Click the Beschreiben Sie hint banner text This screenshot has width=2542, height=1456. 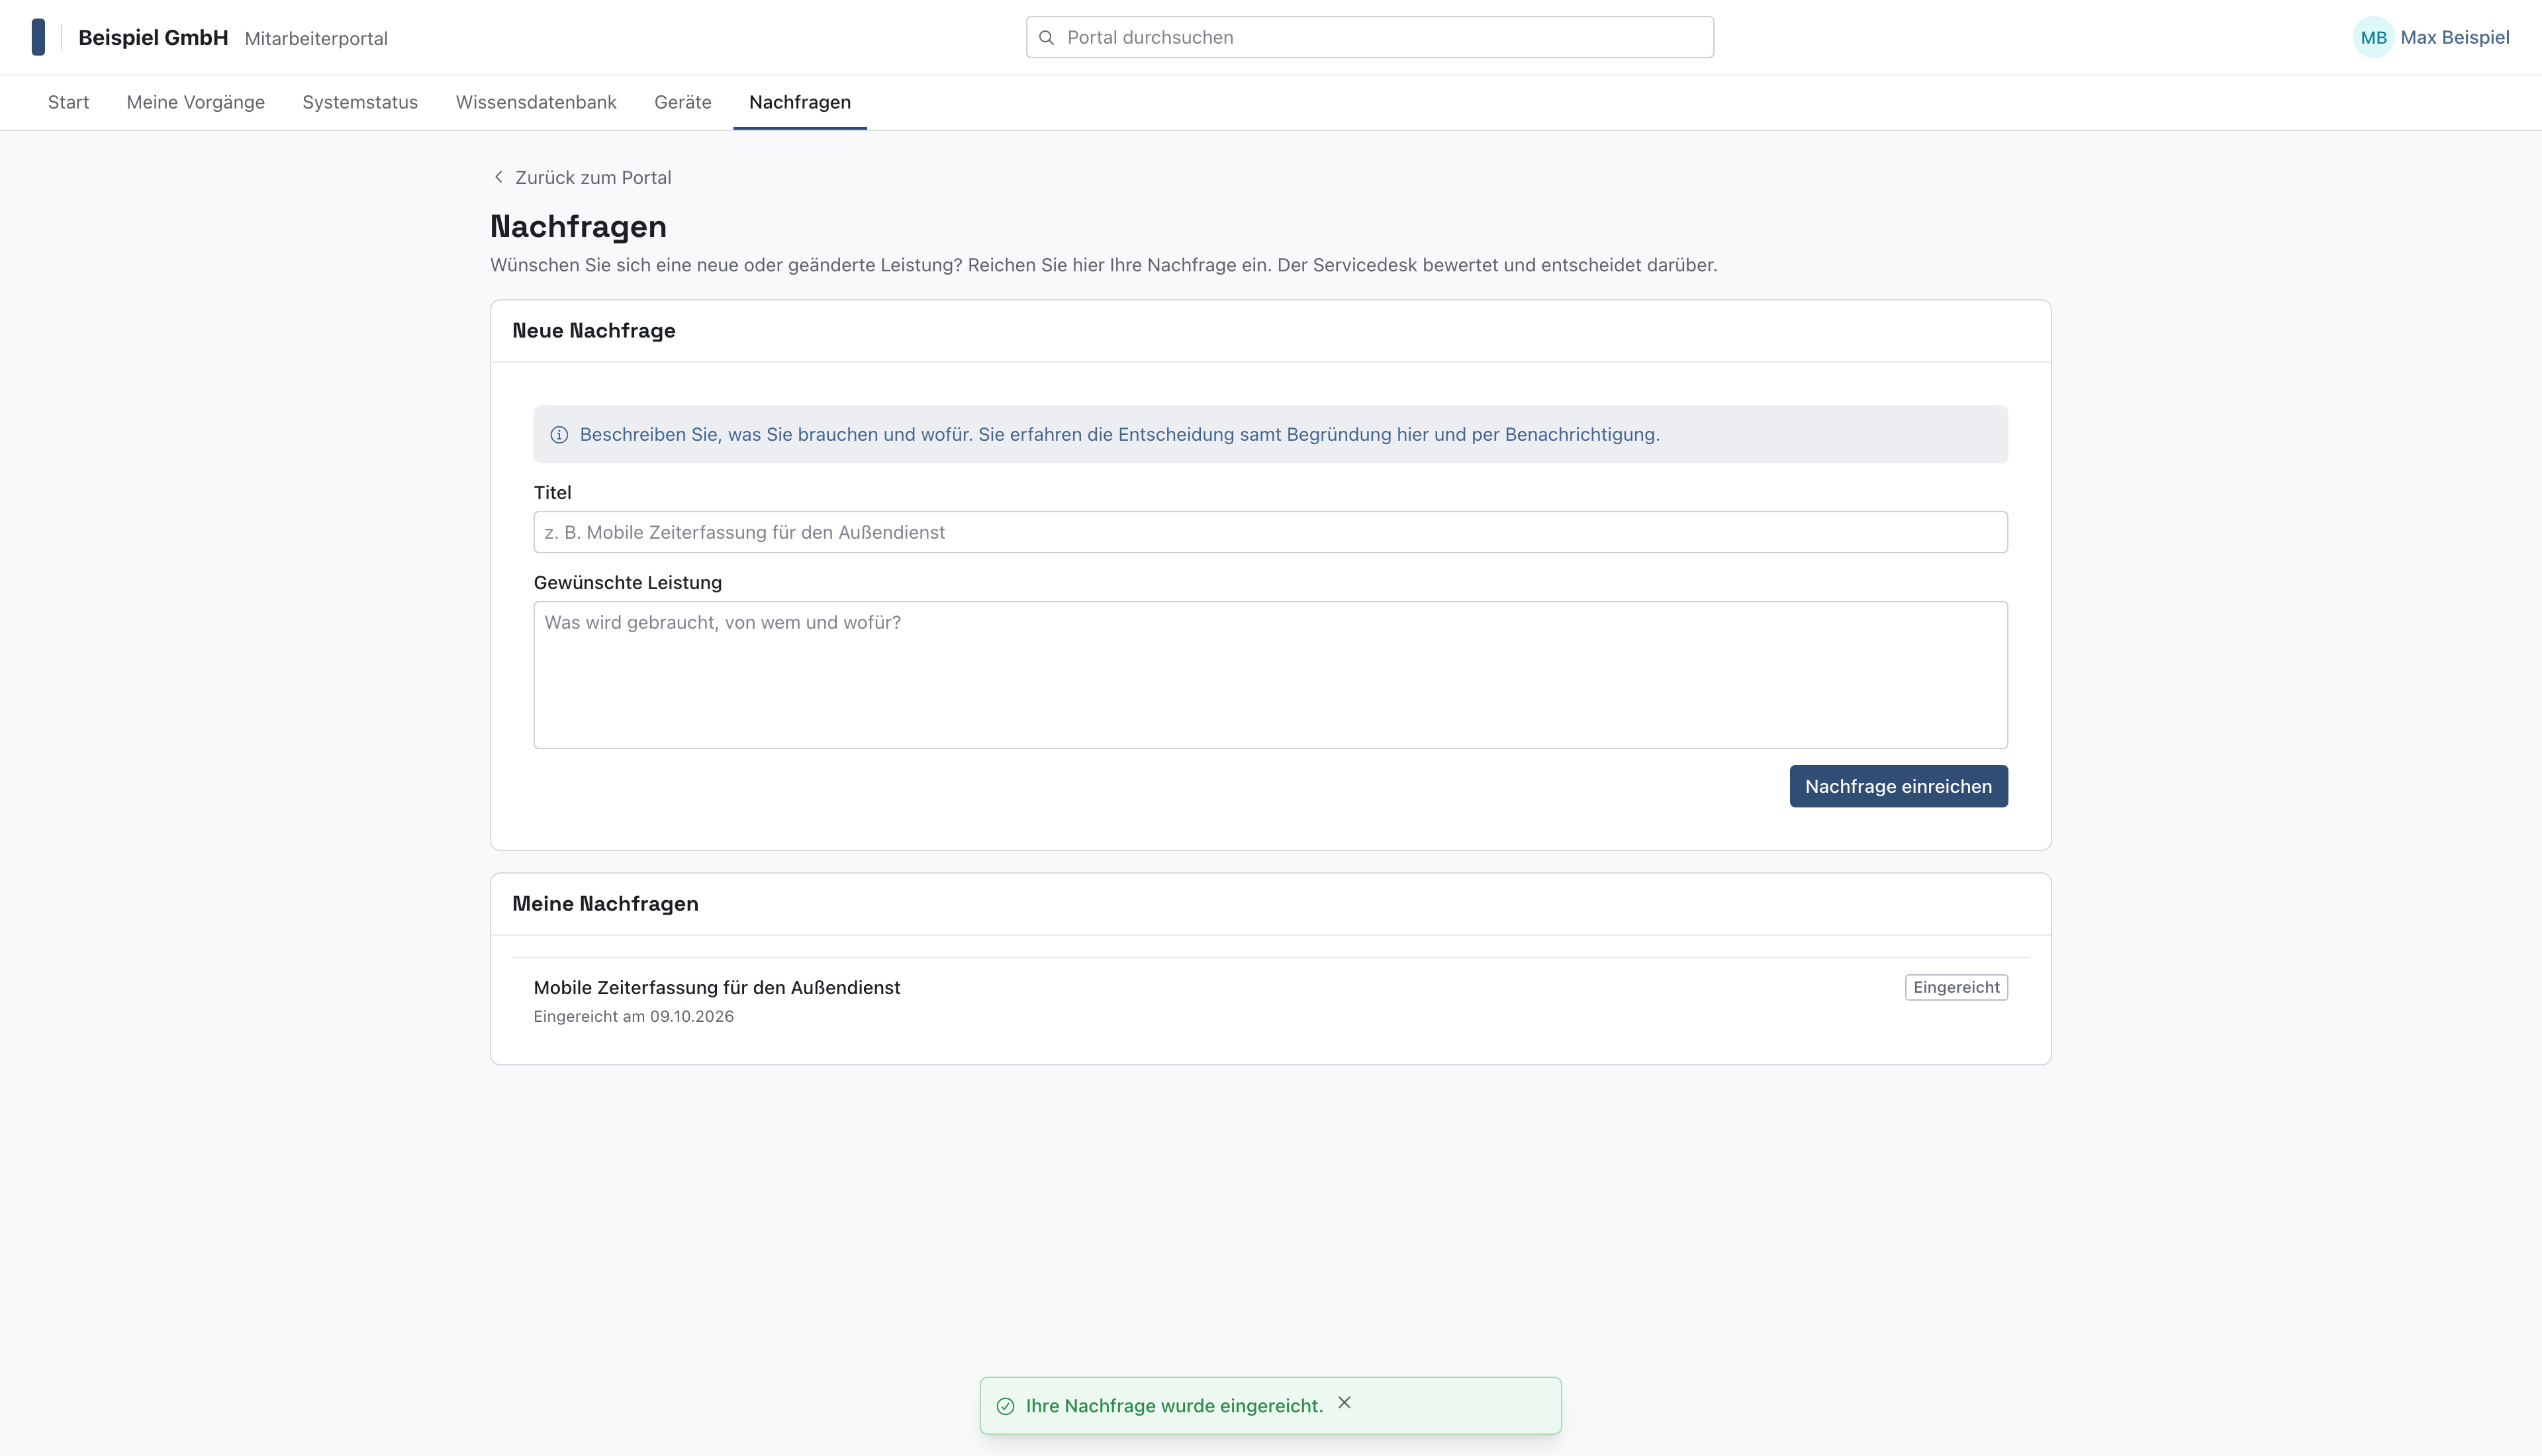pyautogui.click(x=1119, y=435)
